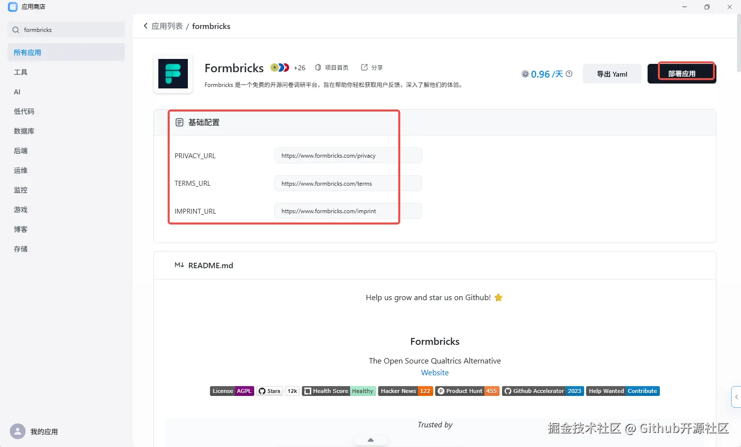741x447 pixels.
Task: Go back to 应用列表 breadcrumb
Action: [x=167, y=26]
